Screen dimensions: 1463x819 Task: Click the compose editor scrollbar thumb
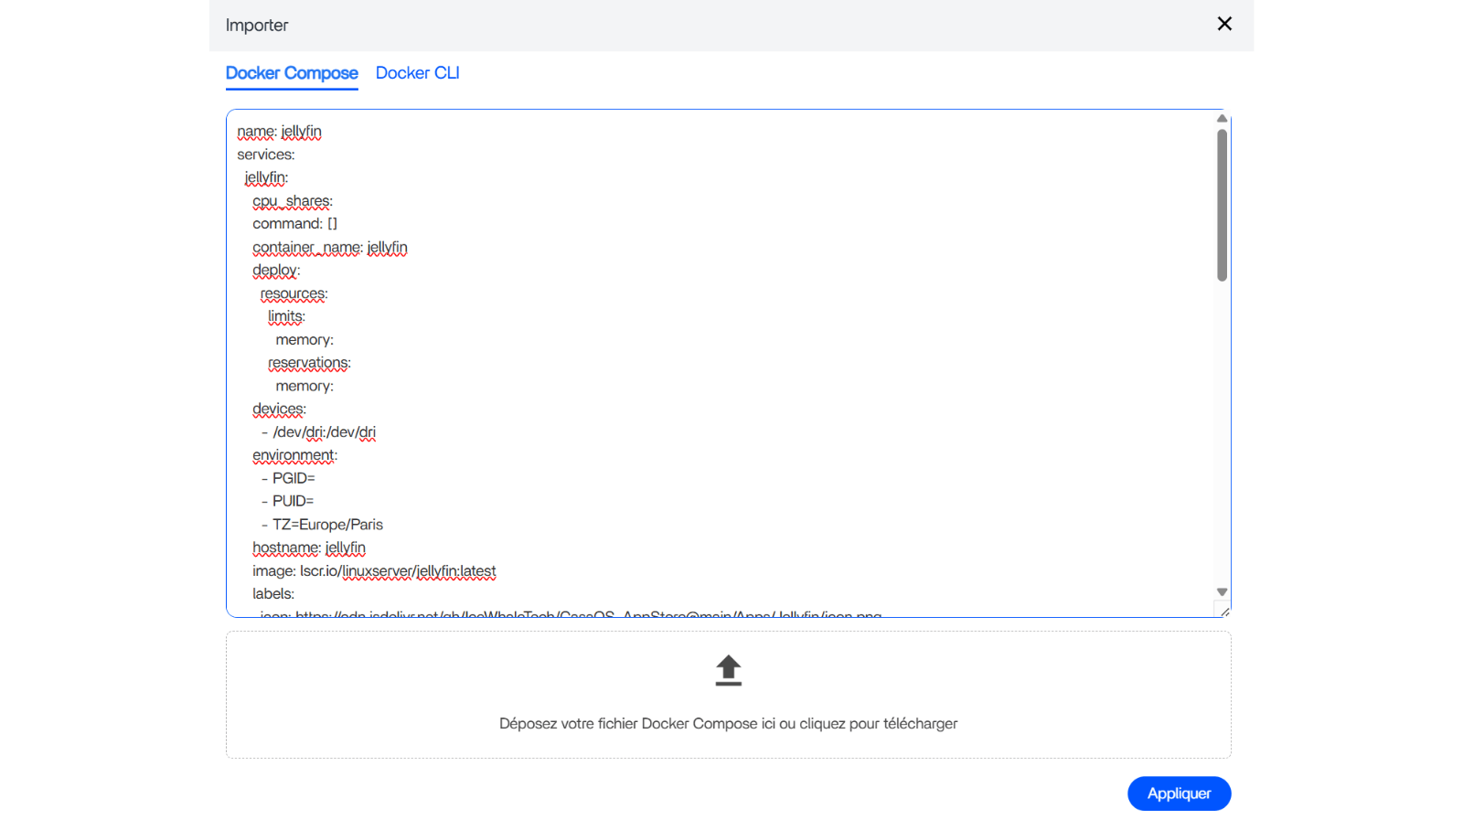pyautogui.click(x=1222, y=206)
